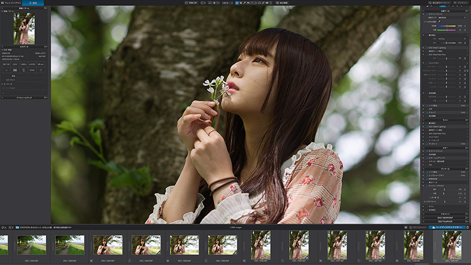Toggle DxO ClearView Plus in 主要ツール
This screenshot has width=471, height=265.
427,55
